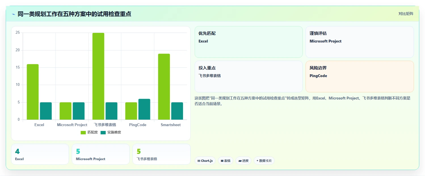Click the y-axis value 10
This screenshot has width=425, height=176.
pos(18,85)
